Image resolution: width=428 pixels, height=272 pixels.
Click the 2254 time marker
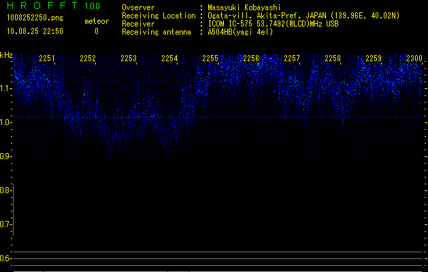tap(169, 58)
